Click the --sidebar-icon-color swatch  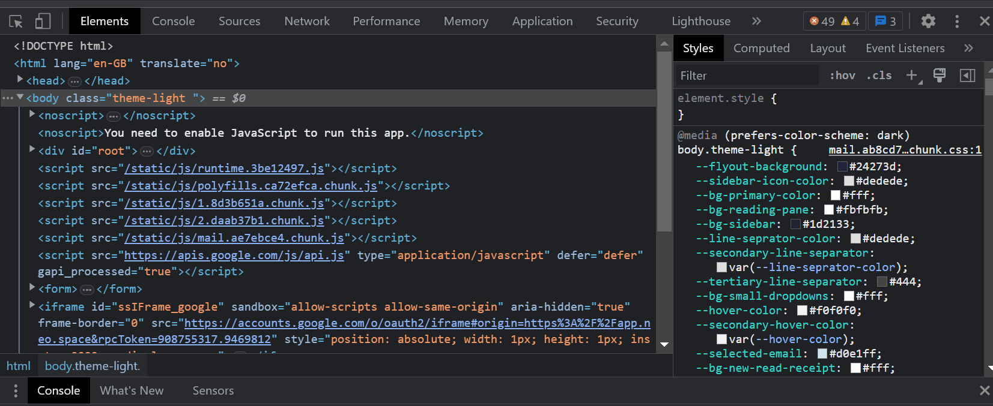849,181
